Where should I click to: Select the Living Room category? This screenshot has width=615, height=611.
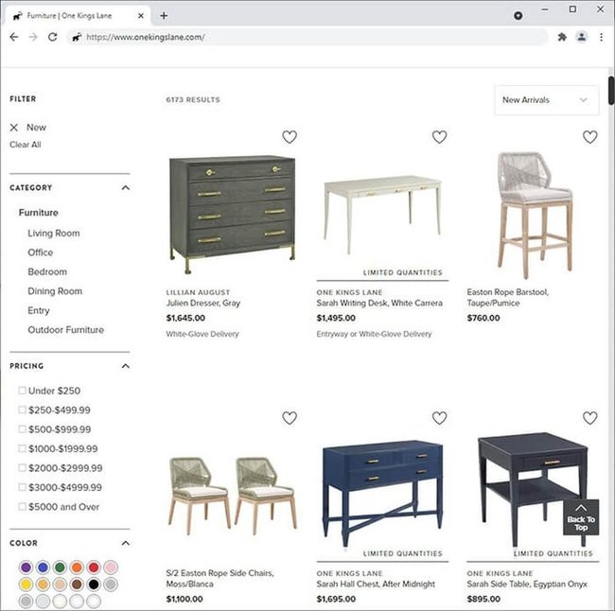(54, 234)
